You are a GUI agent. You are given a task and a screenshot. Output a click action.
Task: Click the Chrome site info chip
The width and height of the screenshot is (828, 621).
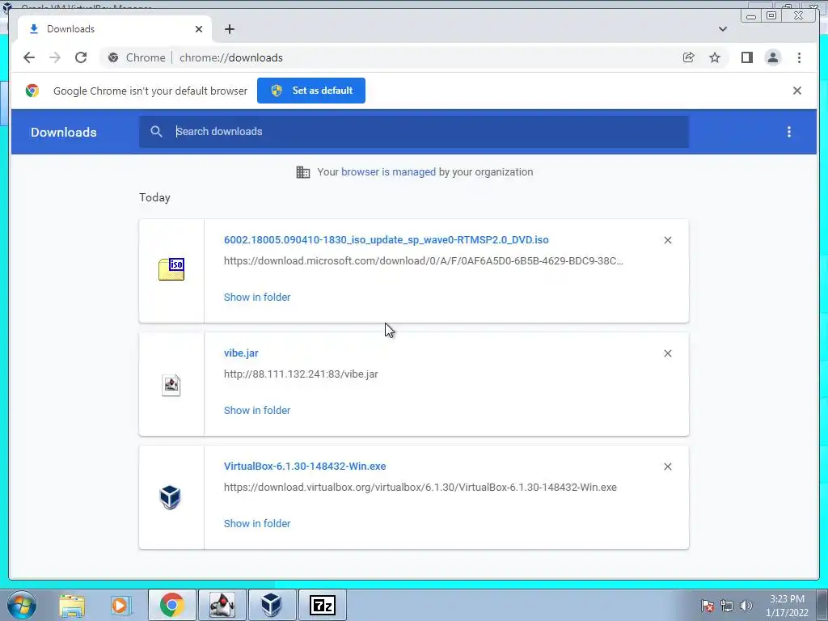(x=137, y=57)
